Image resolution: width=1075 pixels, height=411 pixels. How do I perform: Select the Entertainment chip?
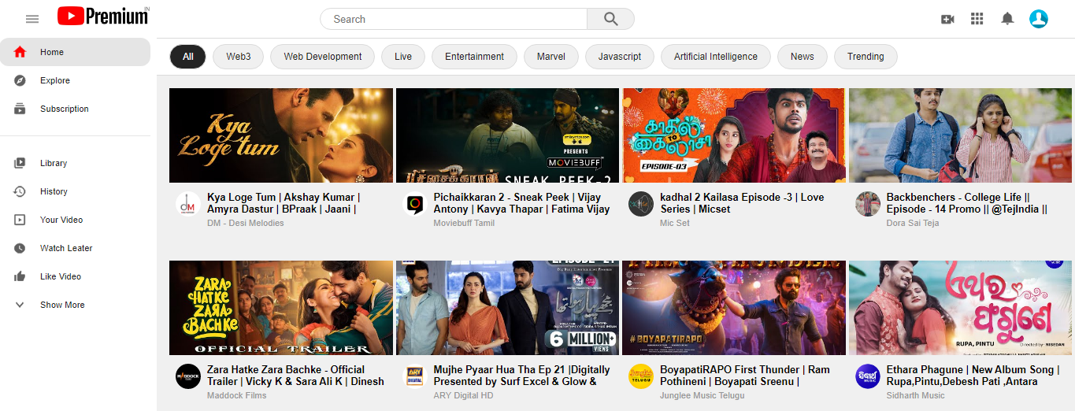(x=474, y=57)
